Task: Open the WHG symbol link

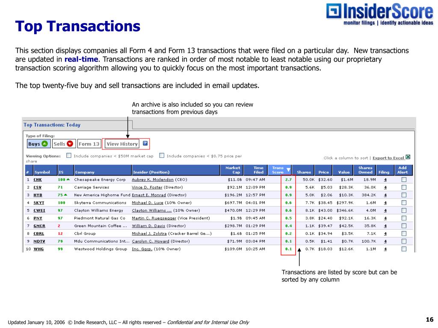Action: point(38,249)
